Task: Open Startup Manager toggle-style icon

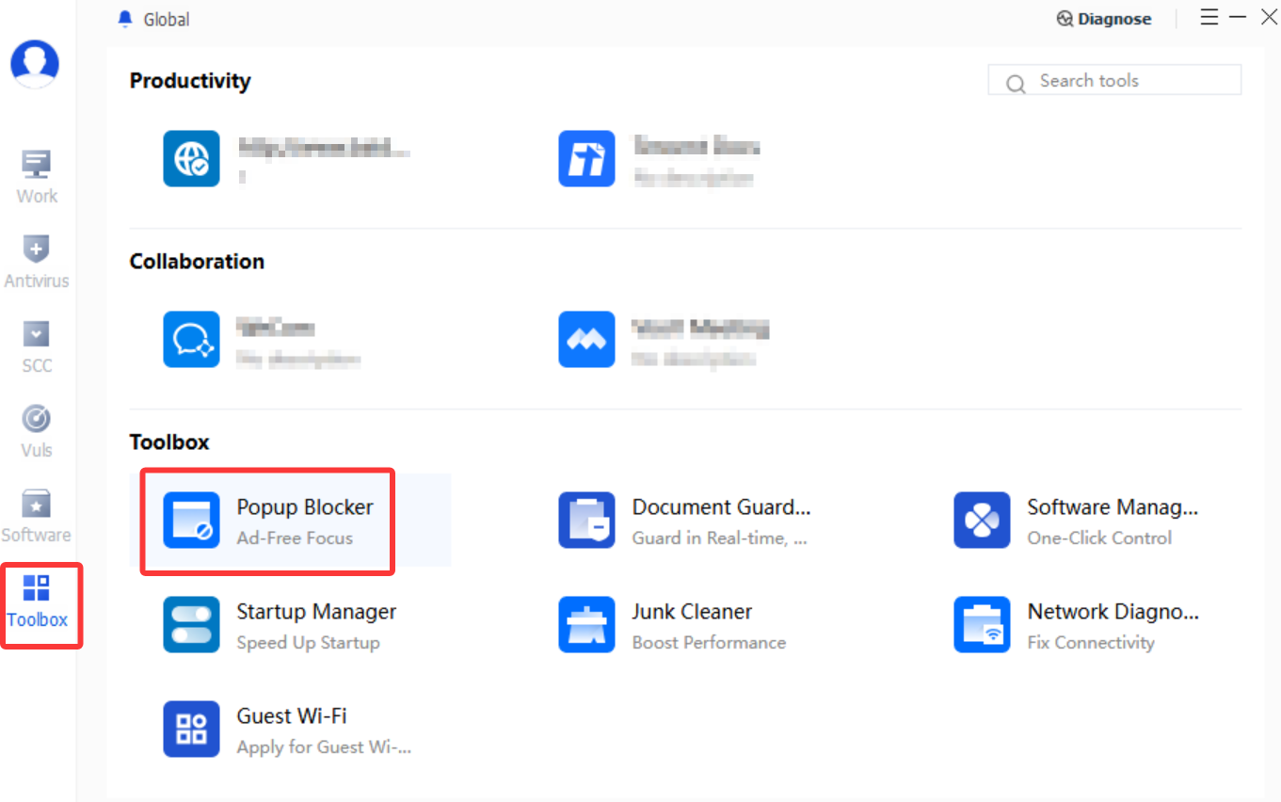Action: [191, 624]
